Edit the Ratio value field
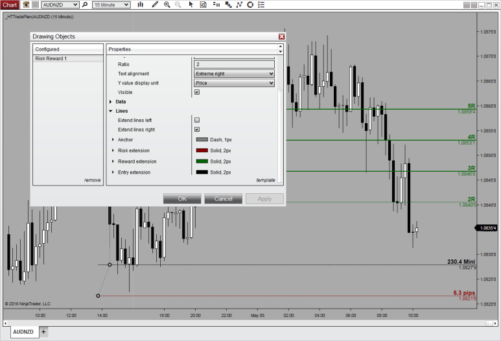The height and width of the screenshot is (341, 501). (234, 64)
